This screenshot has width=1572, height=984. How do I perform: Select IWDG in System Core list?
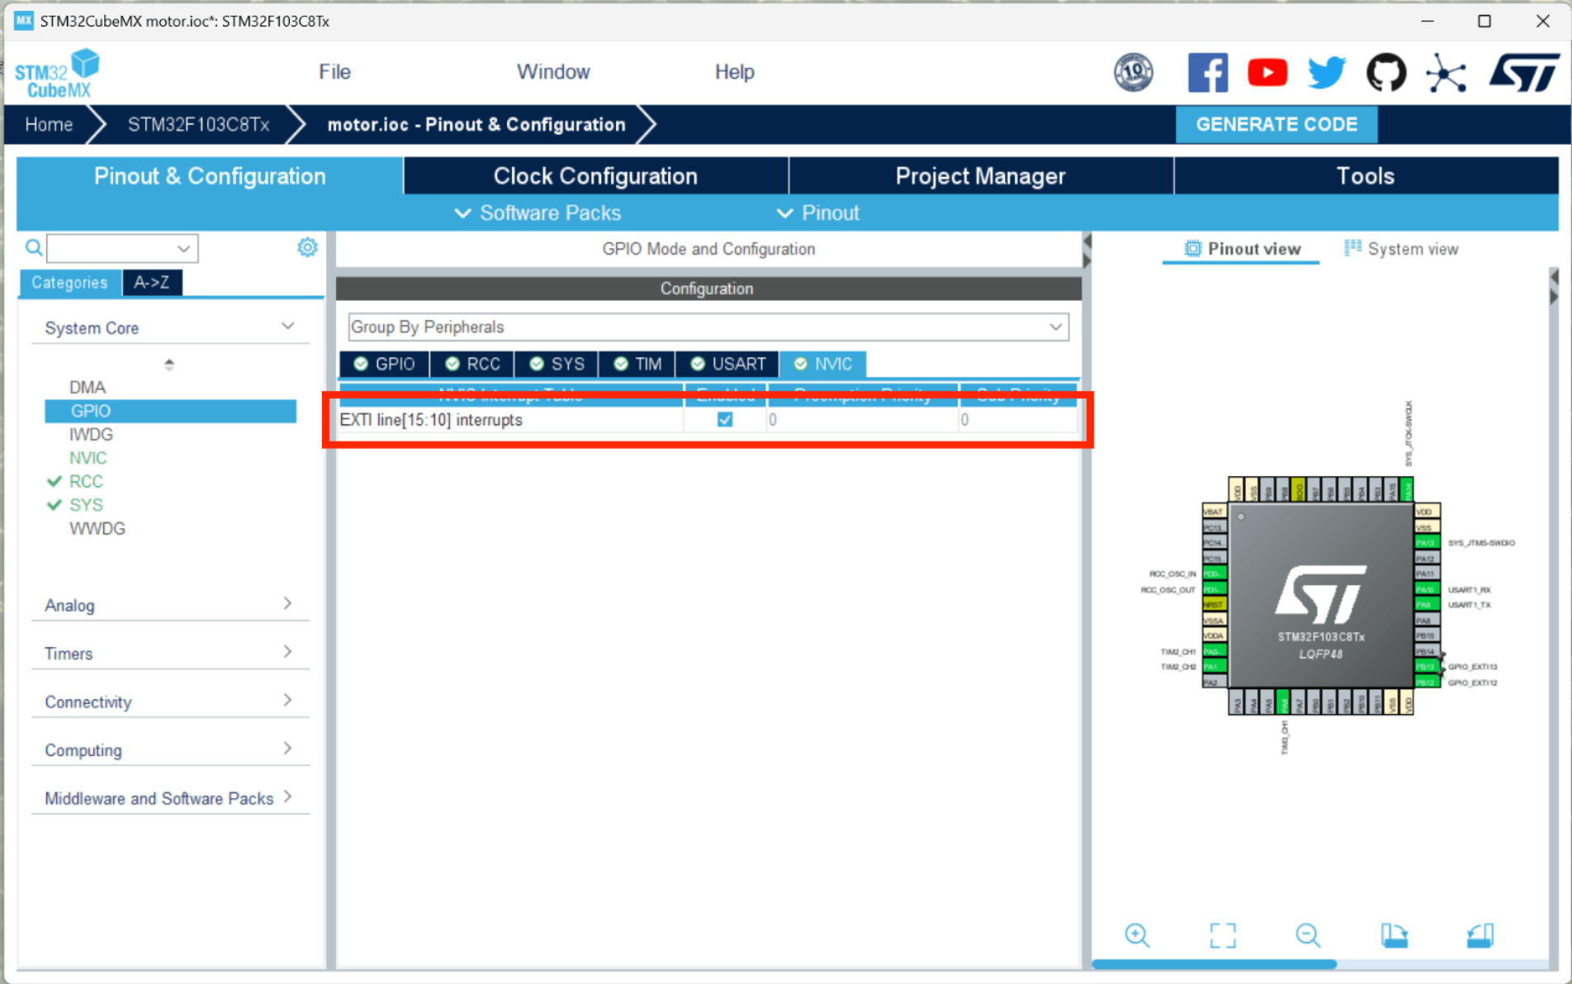pos(91,434)
